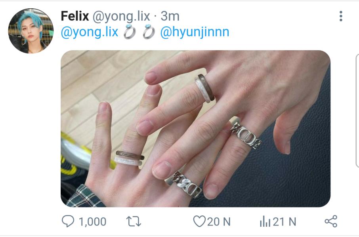The height and width of the screenshot is (237, 359).
Task: Click the 1,000 replies count
Action: tap(92, 222)
